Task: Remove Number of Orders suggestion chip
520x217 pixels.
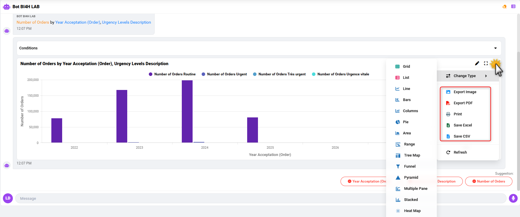Action: [x=474, y=181]
